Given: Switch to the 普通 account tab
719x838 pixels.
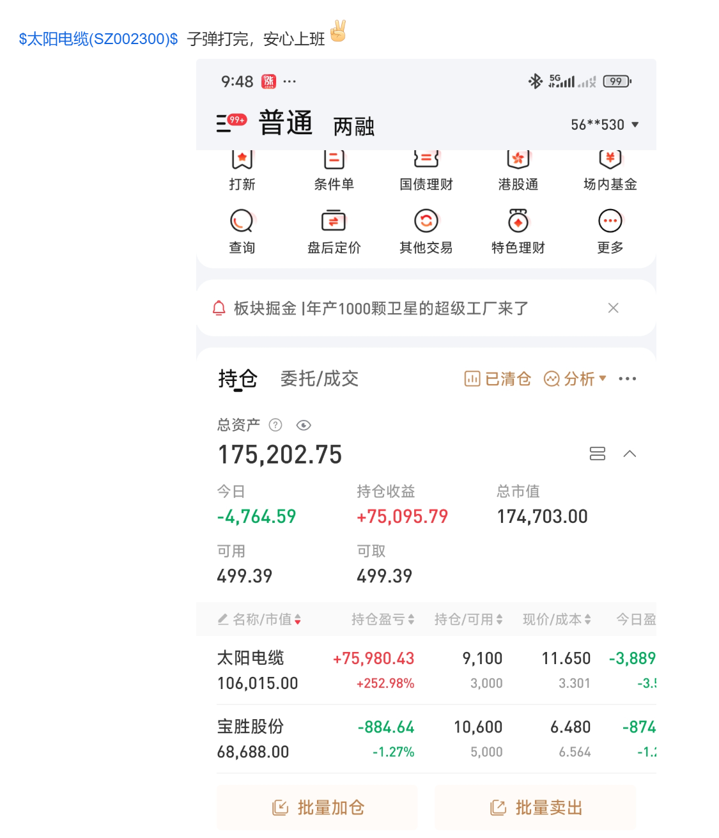Looking at the screenshot, I should click(286, 123).
